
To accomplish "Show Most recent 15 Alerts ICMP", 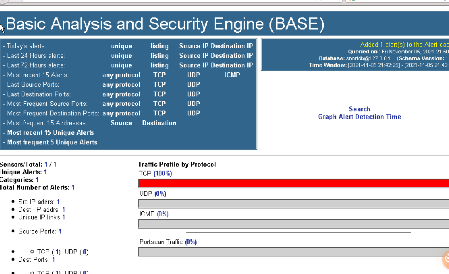I will (x=232, y=75).
